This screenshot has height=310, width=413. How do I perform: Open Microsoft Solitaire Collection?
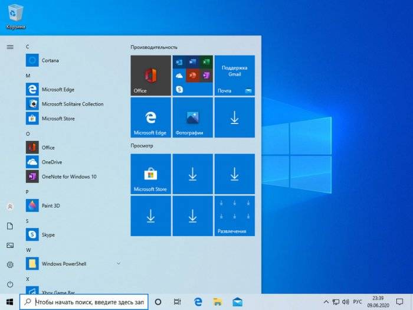point(72,104)
